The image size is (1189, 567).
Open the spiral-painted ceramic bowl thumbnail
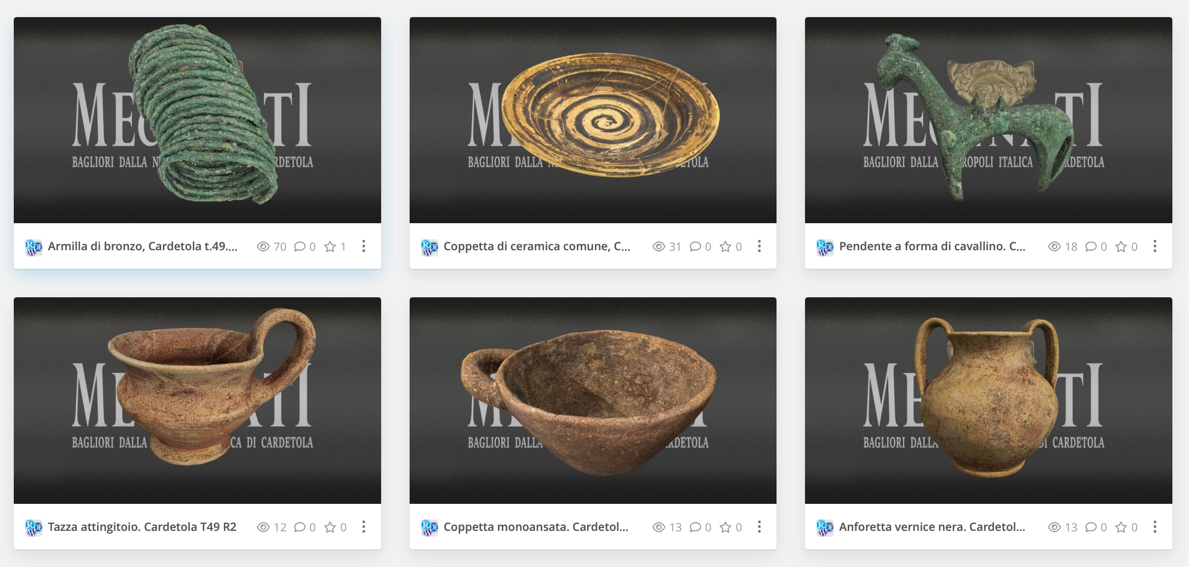[x=593, y=120]
